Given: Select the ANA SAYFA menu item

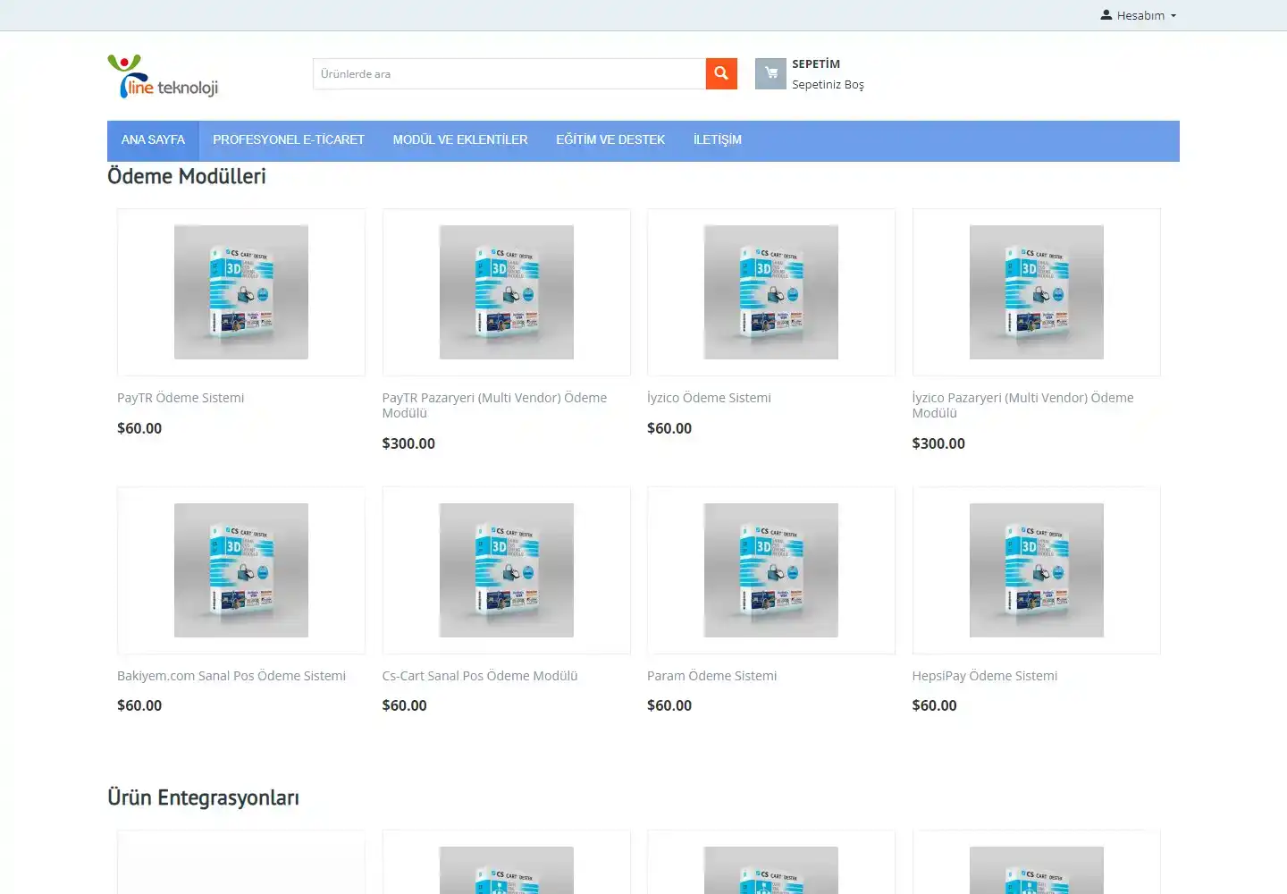Looking at the screenshot, I should coord(153,140).
